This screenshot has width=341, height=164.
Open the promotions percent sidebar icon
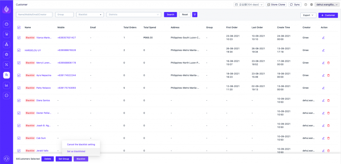[7, 65]
